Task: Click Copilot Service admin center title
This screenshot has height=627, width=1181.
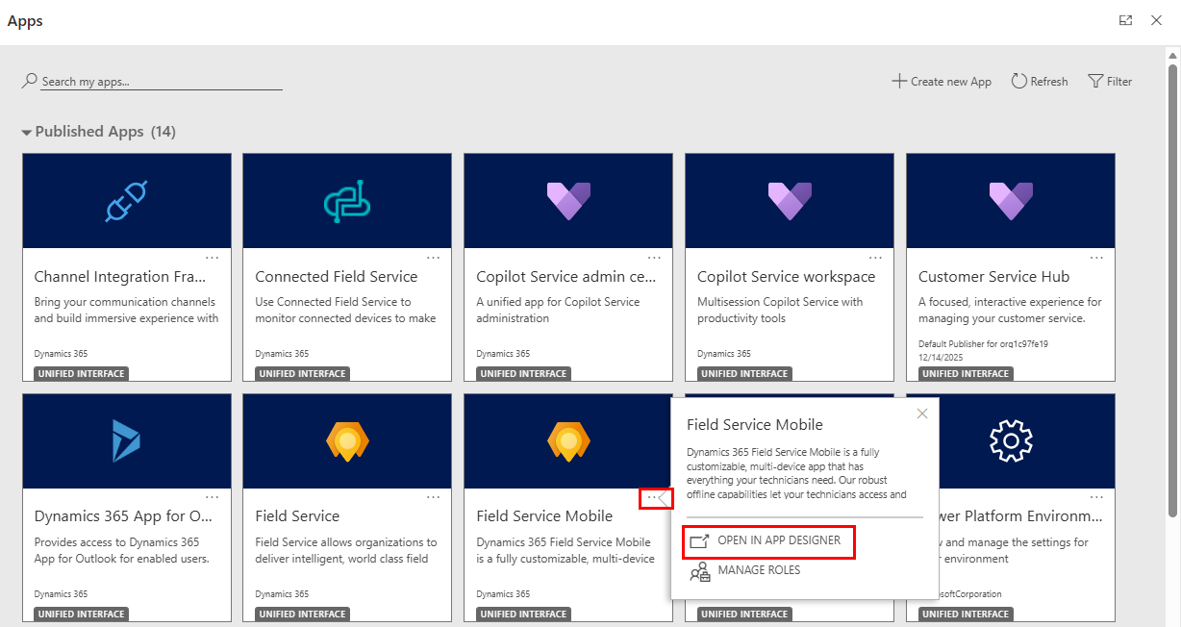Action: tap(567, 277)
